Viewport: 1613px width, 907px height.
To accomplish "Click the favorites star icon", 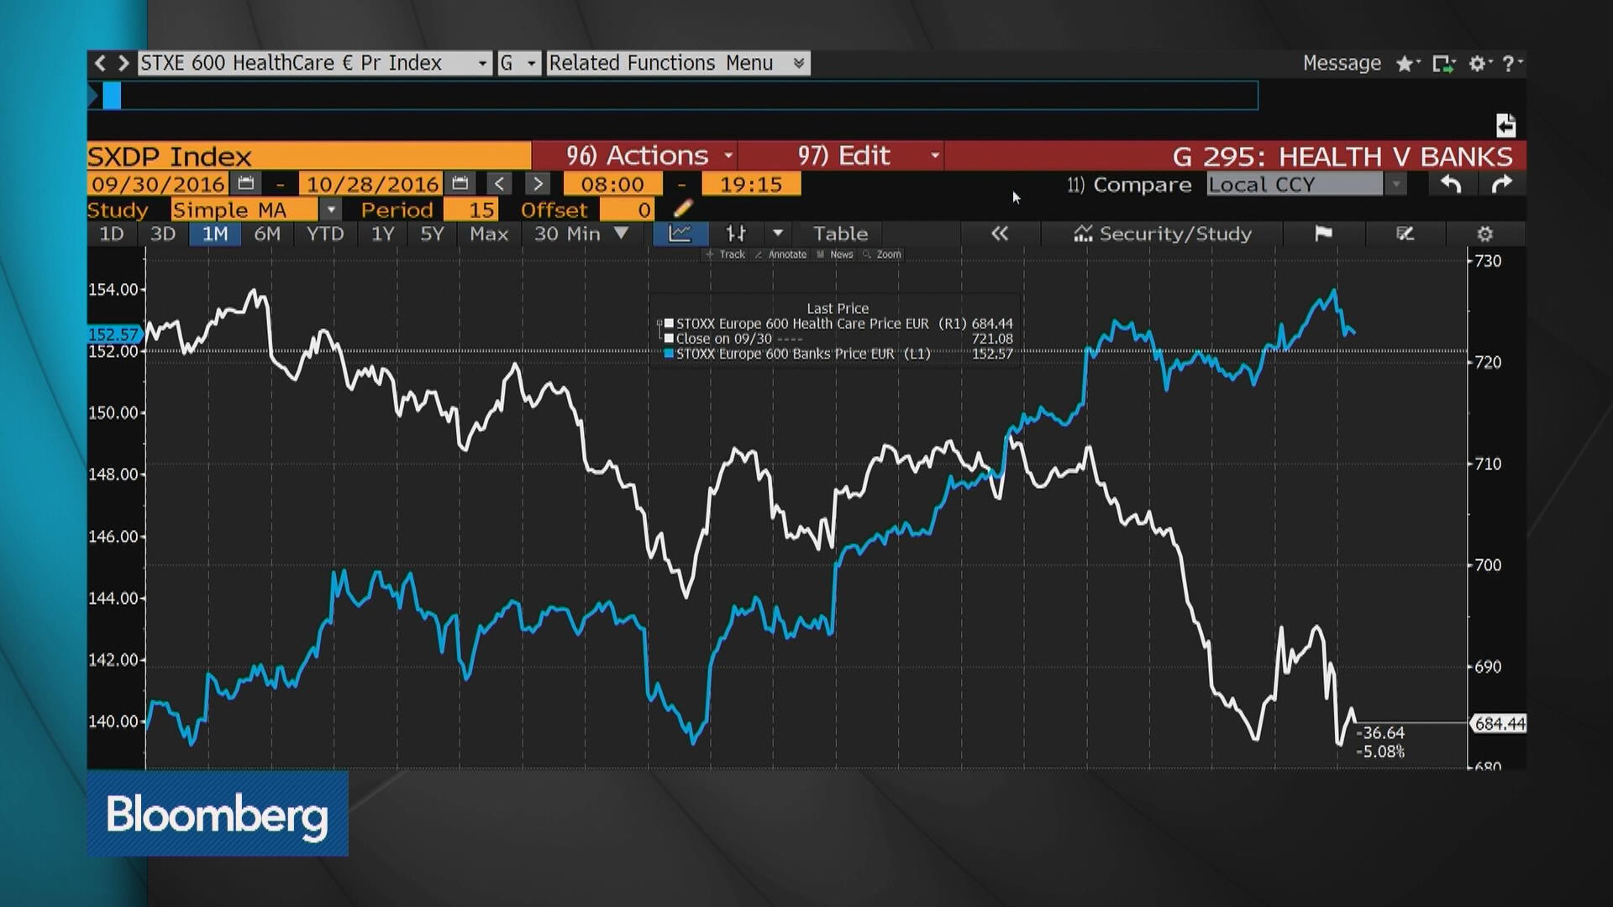I will [1405, 64].
